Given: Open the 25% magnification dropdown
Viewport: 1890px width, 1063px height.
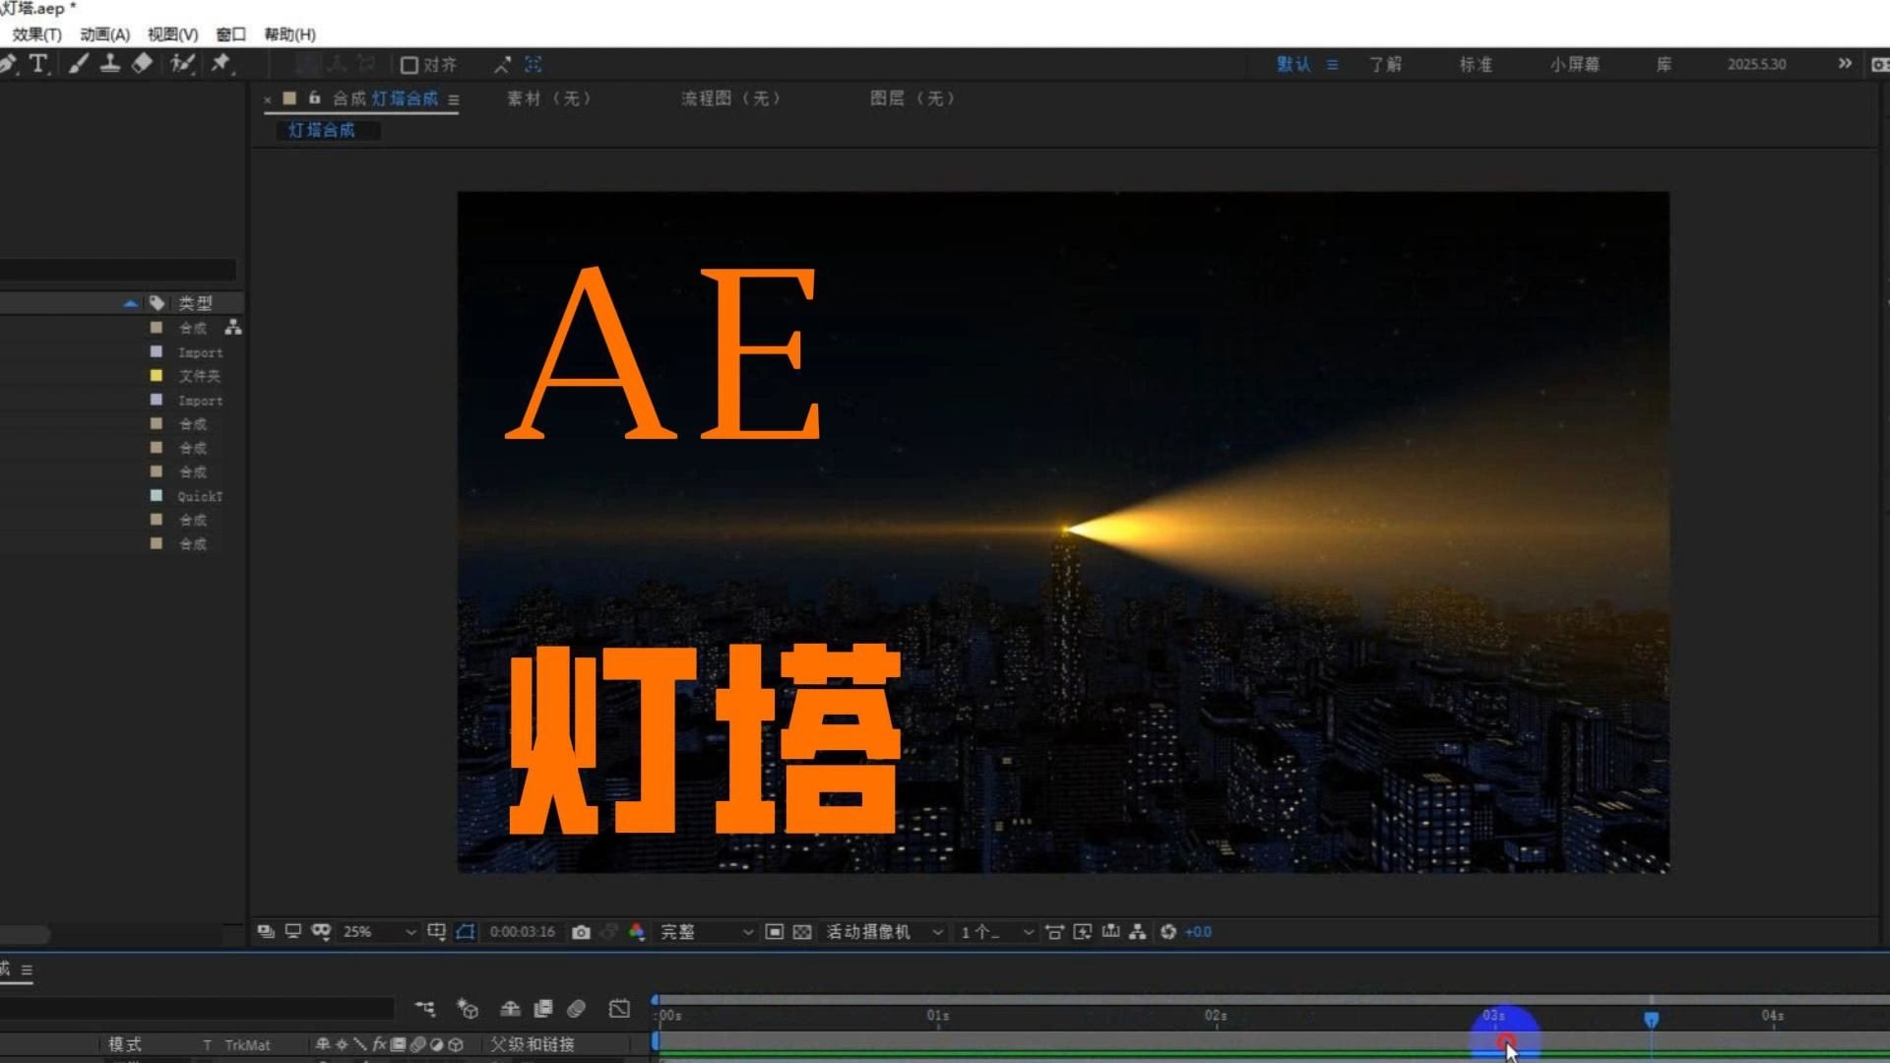Looking at the screenshot, I should click(379, 931).
